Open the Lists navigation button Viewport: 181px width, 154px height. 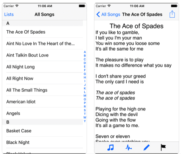click(9, 14)
